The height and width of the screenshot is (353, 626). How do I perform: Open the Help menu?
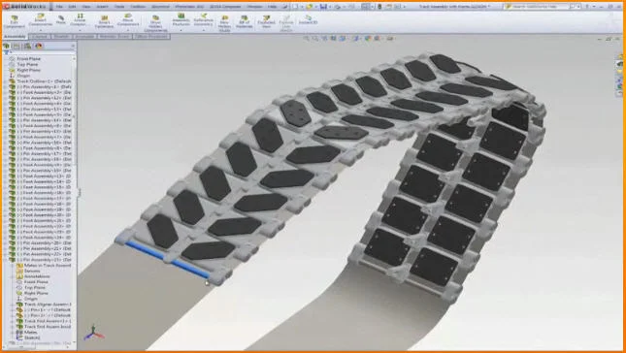273,7
